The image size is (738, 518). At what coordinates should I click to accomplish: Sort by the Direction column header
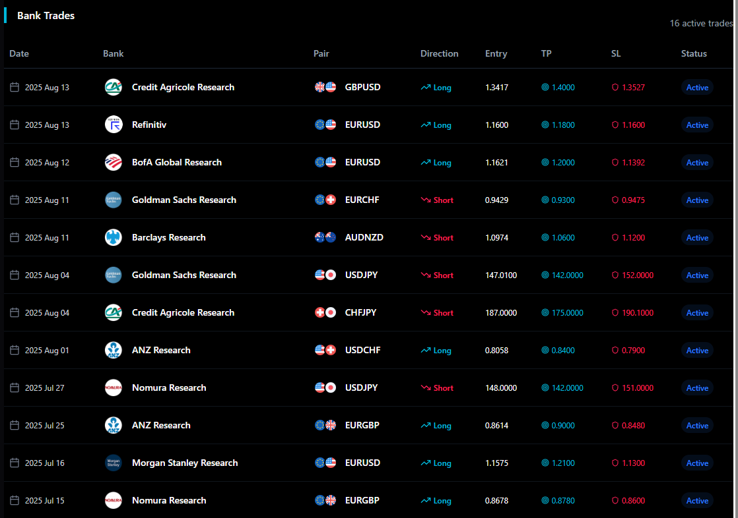click(440, 53)
